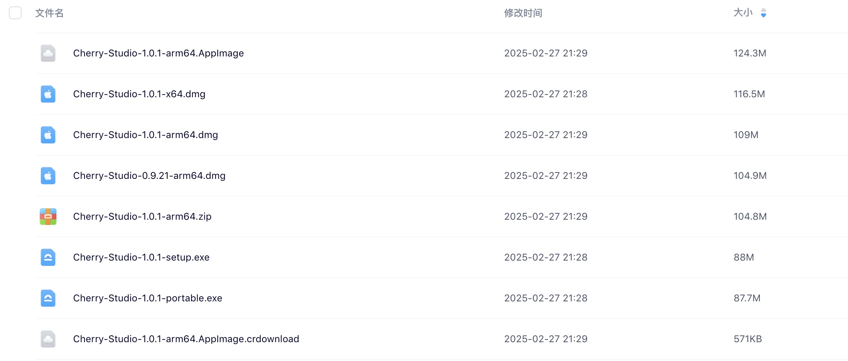The height and width of the screenshot is (361, 848).
Task: Click the cloud icon for the crdownload file
Action: [x=48, y=339]
